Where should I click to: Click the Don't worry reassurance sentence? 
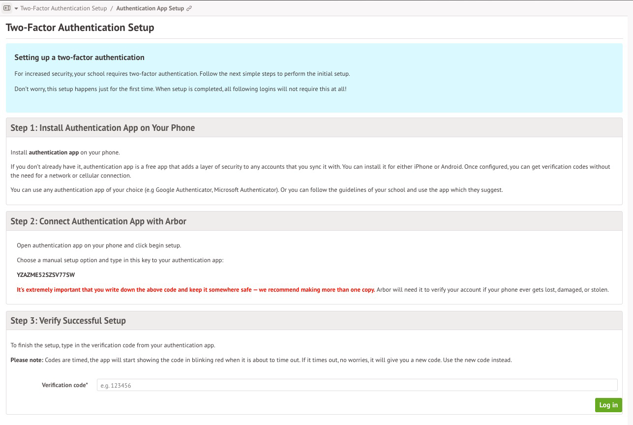coord(181,89)
